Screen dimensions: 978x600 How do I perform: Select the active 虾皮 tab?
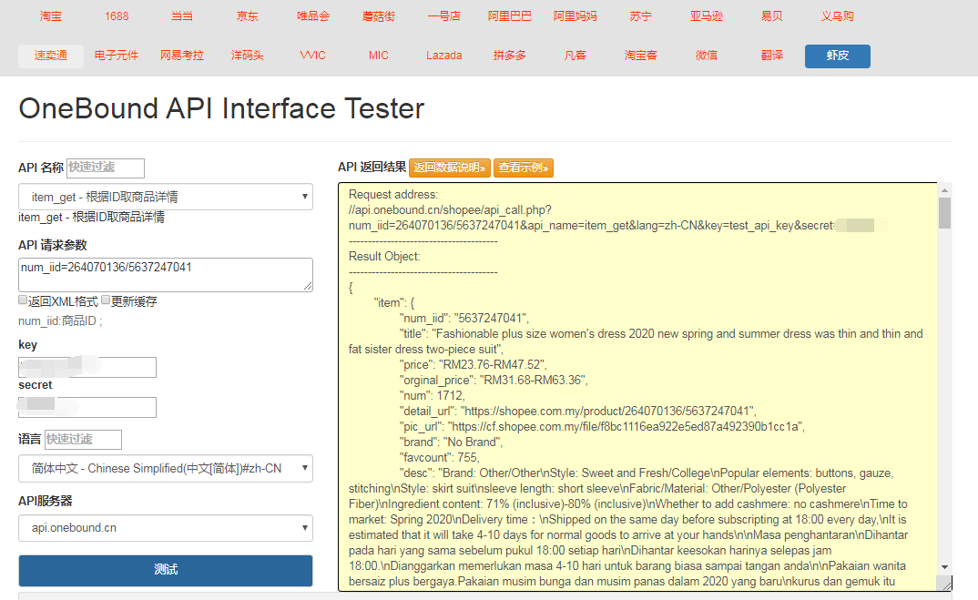[837, 56]
